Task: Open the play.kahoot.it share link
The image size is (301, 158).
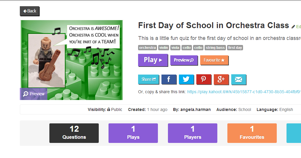Action: (244, 92)
